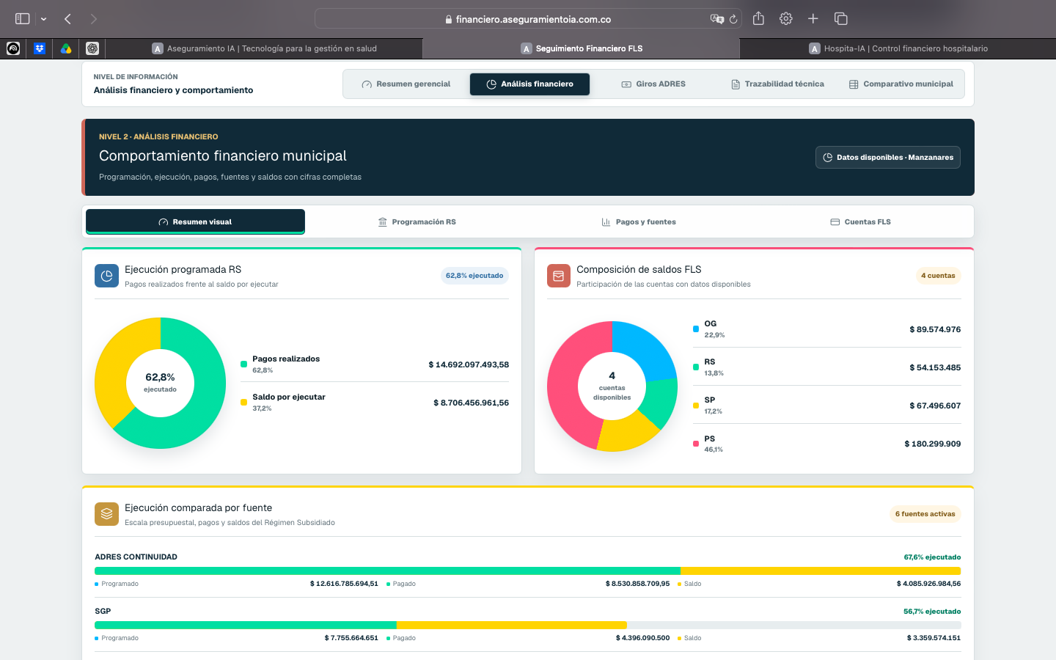Open a new tab with the plus icon
This screenshot has width=1056, height=660.
813,19
